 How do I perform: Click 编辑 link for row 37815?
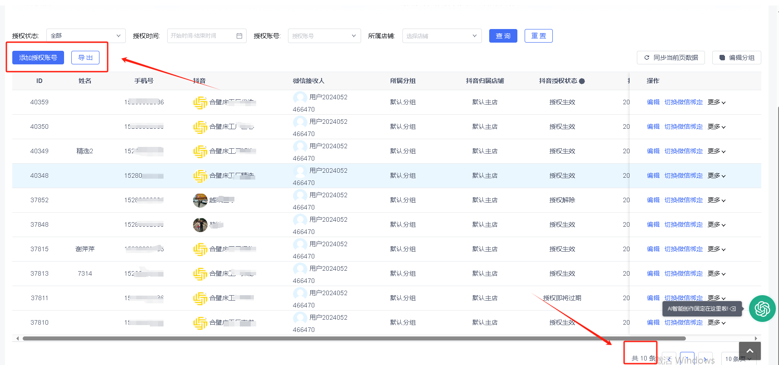653,249
